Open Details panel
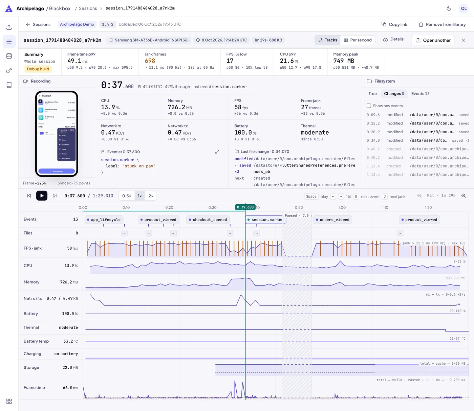The height and width of the screenshot is (411, 474). pyautogui.click(x=393, y=39)
